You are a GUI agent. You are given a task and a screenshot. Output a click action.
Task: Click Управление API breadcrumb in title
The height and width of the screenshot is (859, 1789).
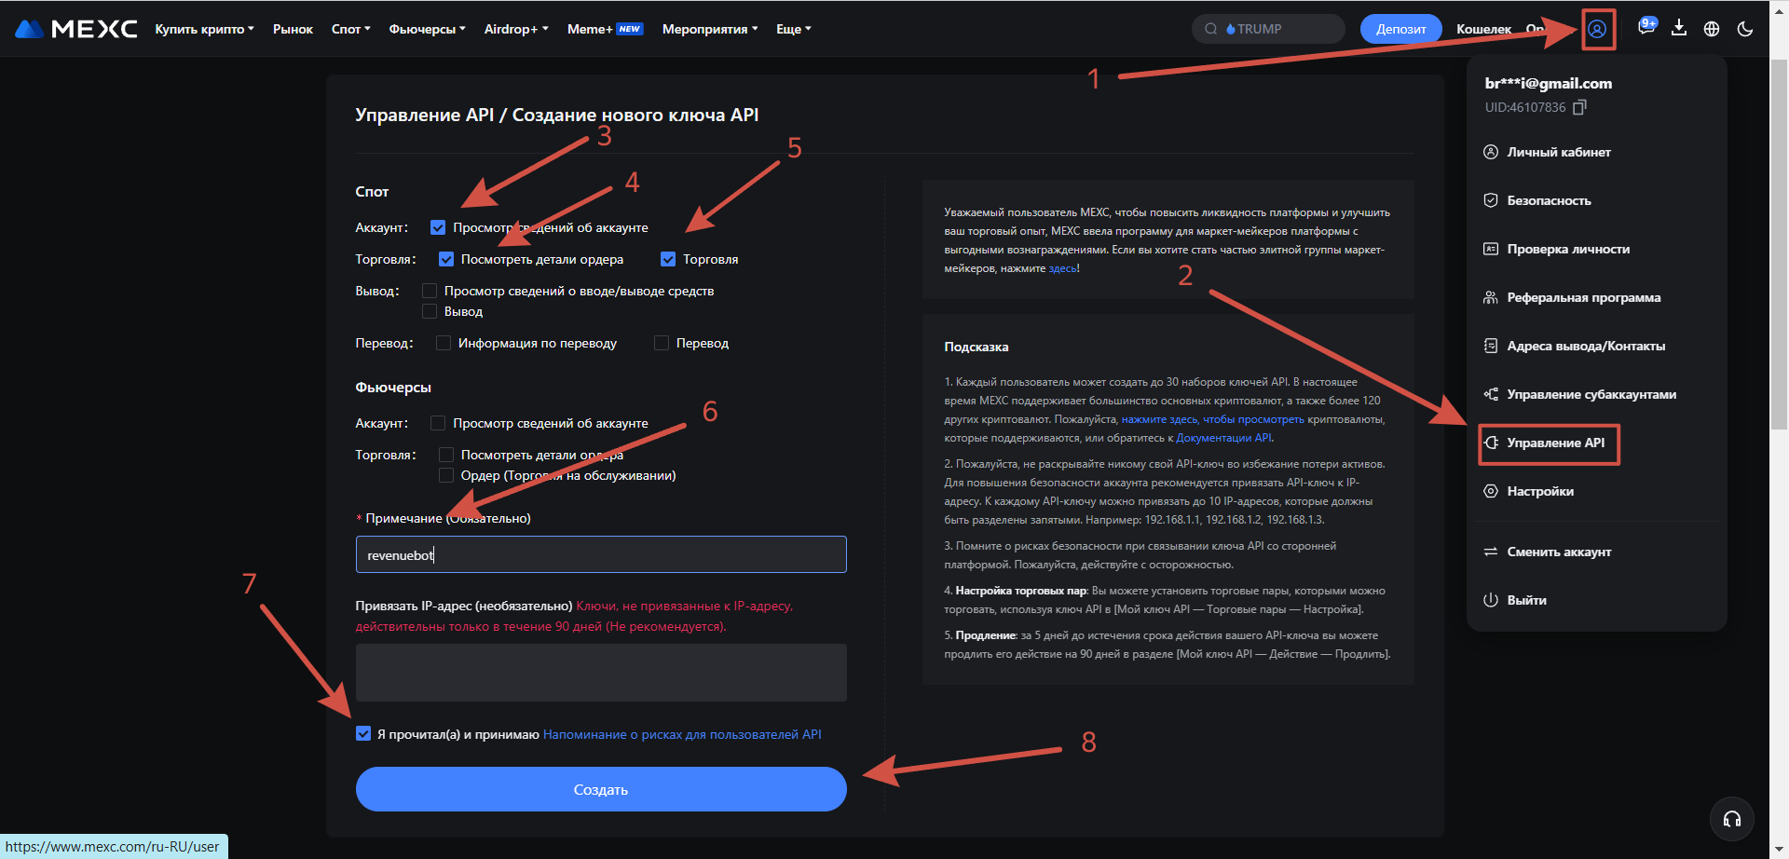tap(425, 115)
